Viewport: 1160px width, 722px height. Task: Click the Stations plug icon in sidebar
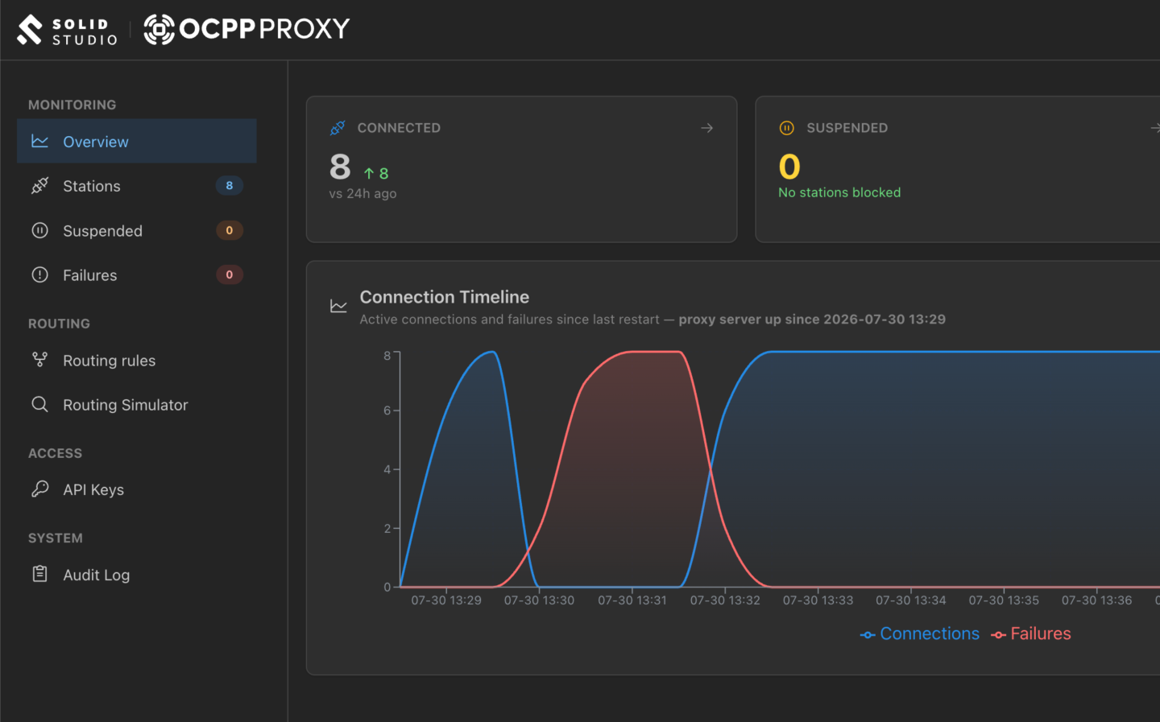[x=39, y=186]
